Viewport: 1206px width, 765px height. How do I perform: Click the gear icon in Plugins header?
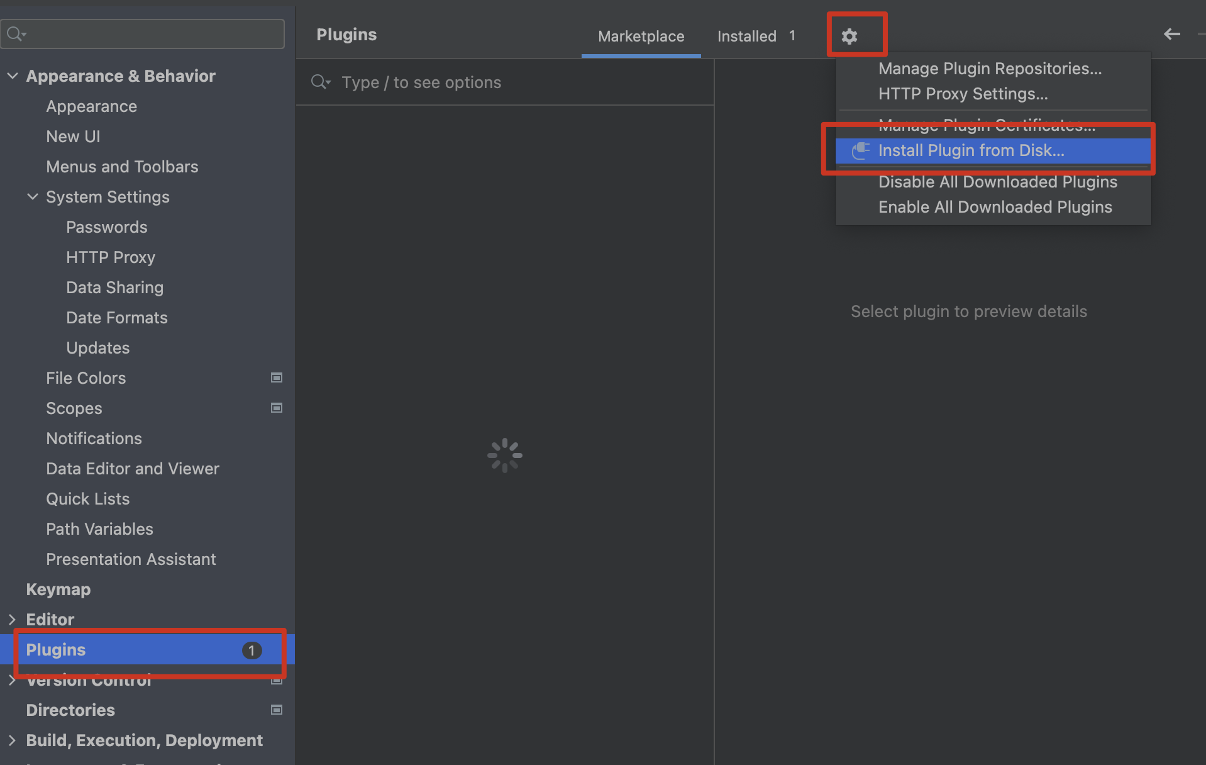pos(849,36)
